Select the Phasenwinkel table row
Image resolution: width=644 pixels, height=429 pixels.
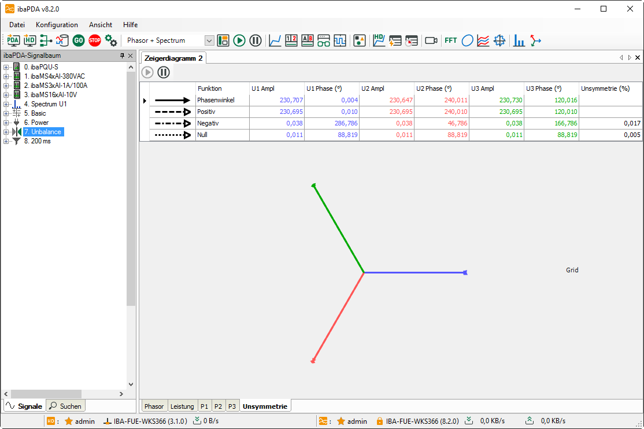(x=391, y=100)
